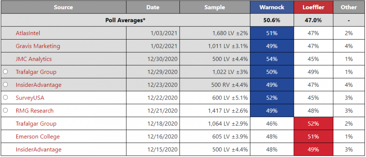This screenshot has width=366, height=157.
Task: Click the Sample column header
Action: [215, 7]
